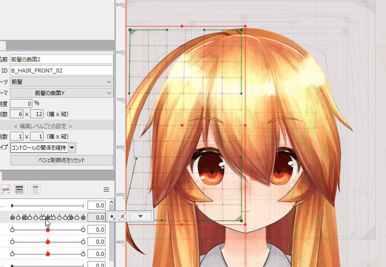Click value field beside third three-key slider
386x267 pixels.
point(96,254)
